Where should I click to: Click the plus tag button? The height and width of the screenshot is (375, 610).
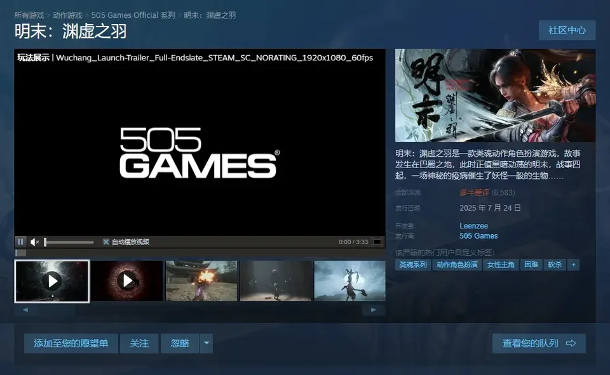[x=573, y=265]
